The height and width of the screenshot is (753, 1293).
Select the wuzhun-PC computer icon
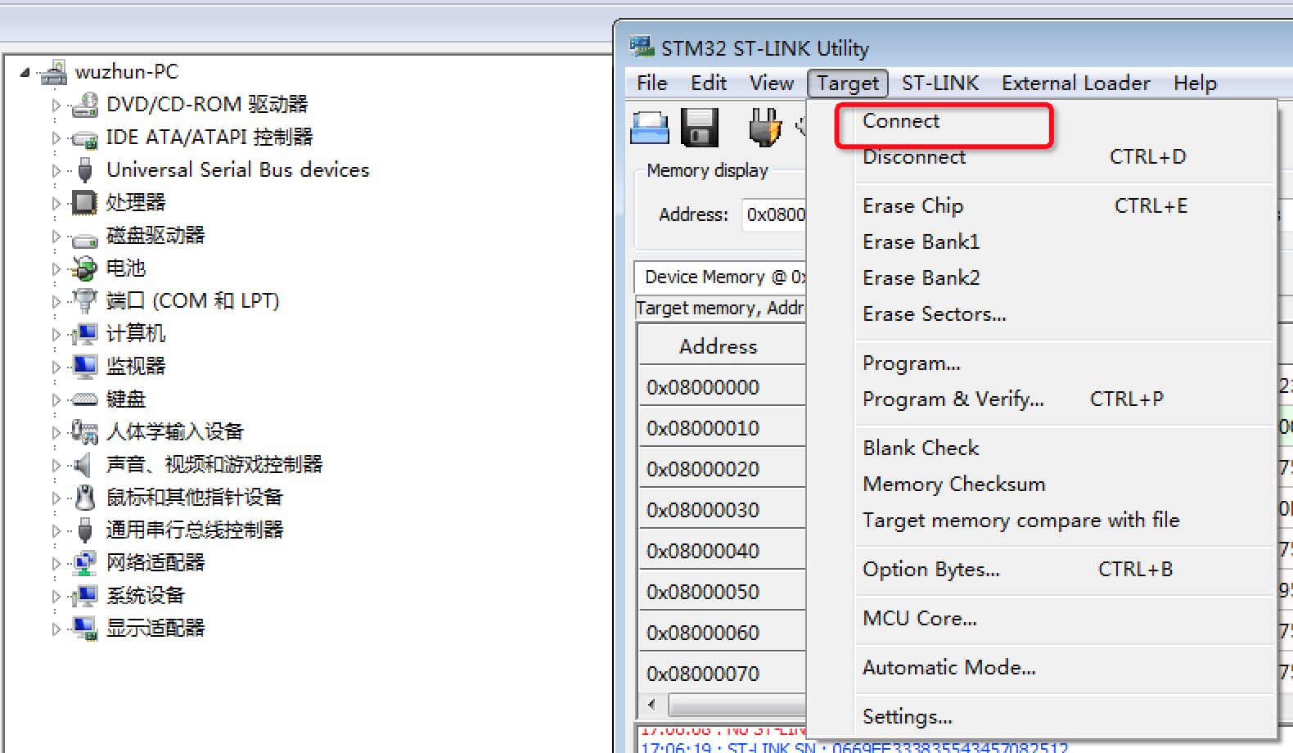click(54, 72)
